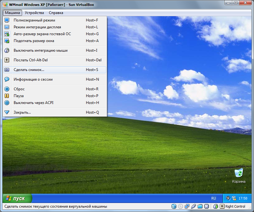This screenshot has width=254, height=212.
Task: Select Выключить через ACPI
Action: coord(55,103)
